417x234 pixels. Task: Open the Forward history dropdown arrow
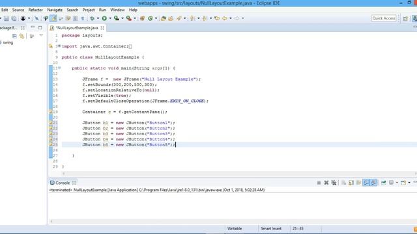[x=243, y=18]
